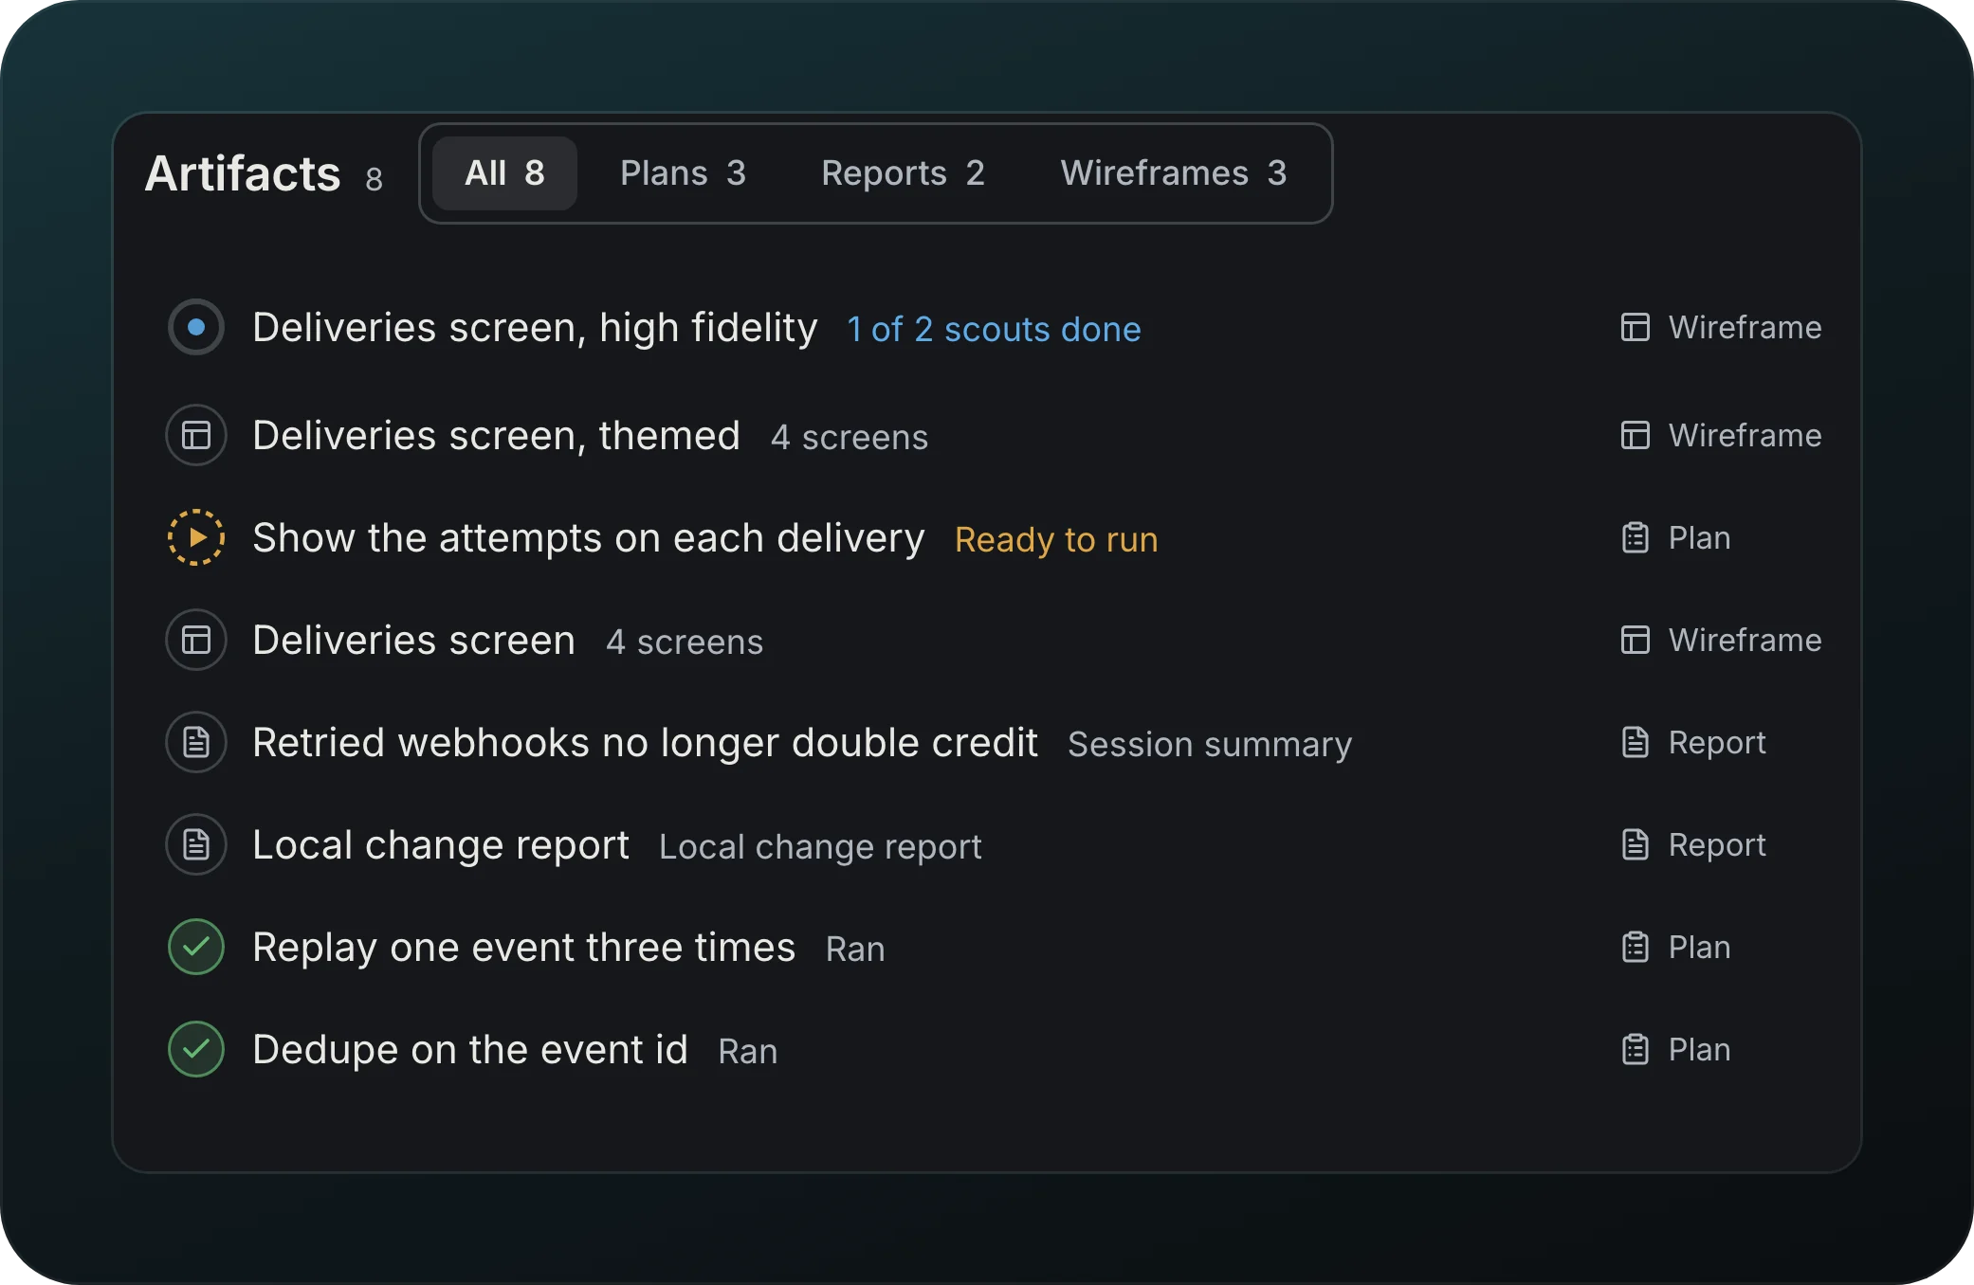Click the Report type icon in Retried webhooks row
The height and width of the screenshot is (1285, 1974).
point(1636,742)
